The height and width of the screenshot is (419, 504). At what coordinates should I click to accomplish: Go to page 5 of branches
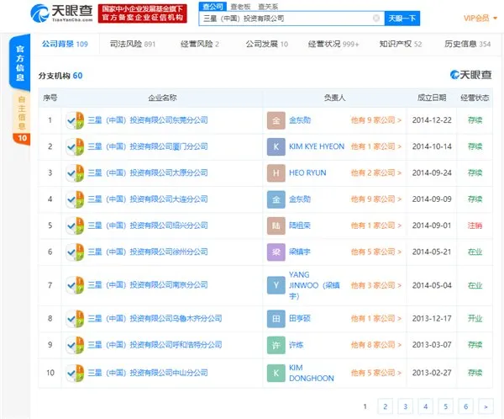(445, 406)
